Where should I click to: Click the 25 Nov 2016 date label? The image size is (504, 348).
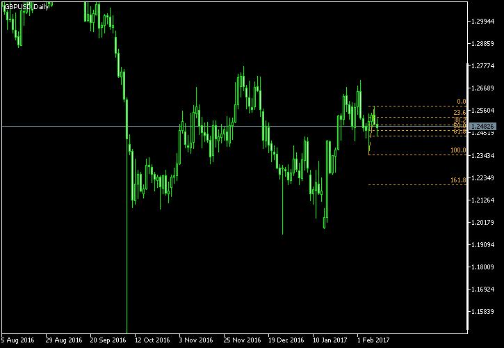coord(242,340)
